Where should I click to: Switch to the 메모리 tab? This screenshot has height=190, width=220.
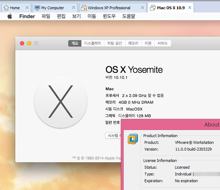[133, 43]
